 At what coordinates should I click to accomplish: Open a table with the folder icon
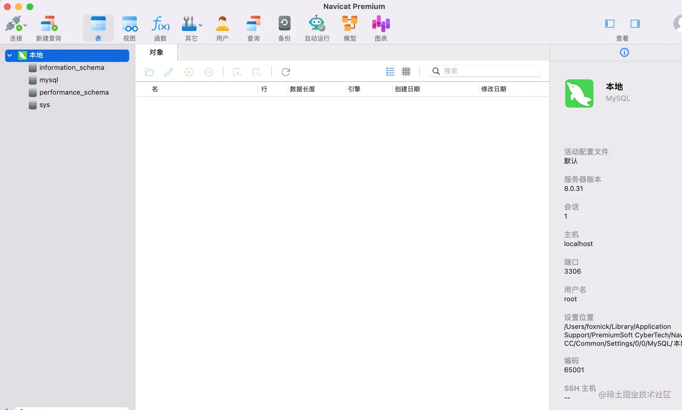(x=149, y=72)
